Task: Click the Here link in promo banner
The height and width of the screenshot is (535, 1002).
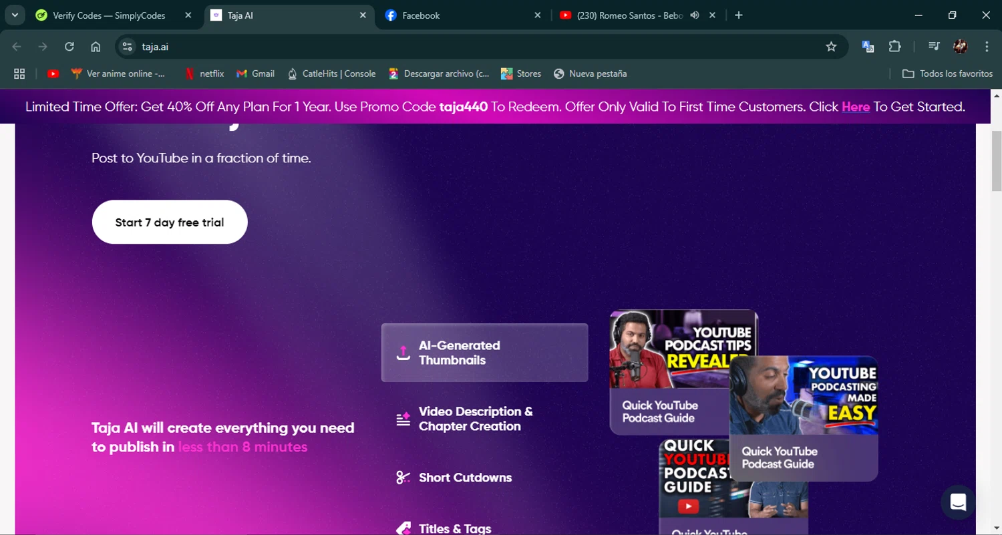Action: [x=856, y=107]
